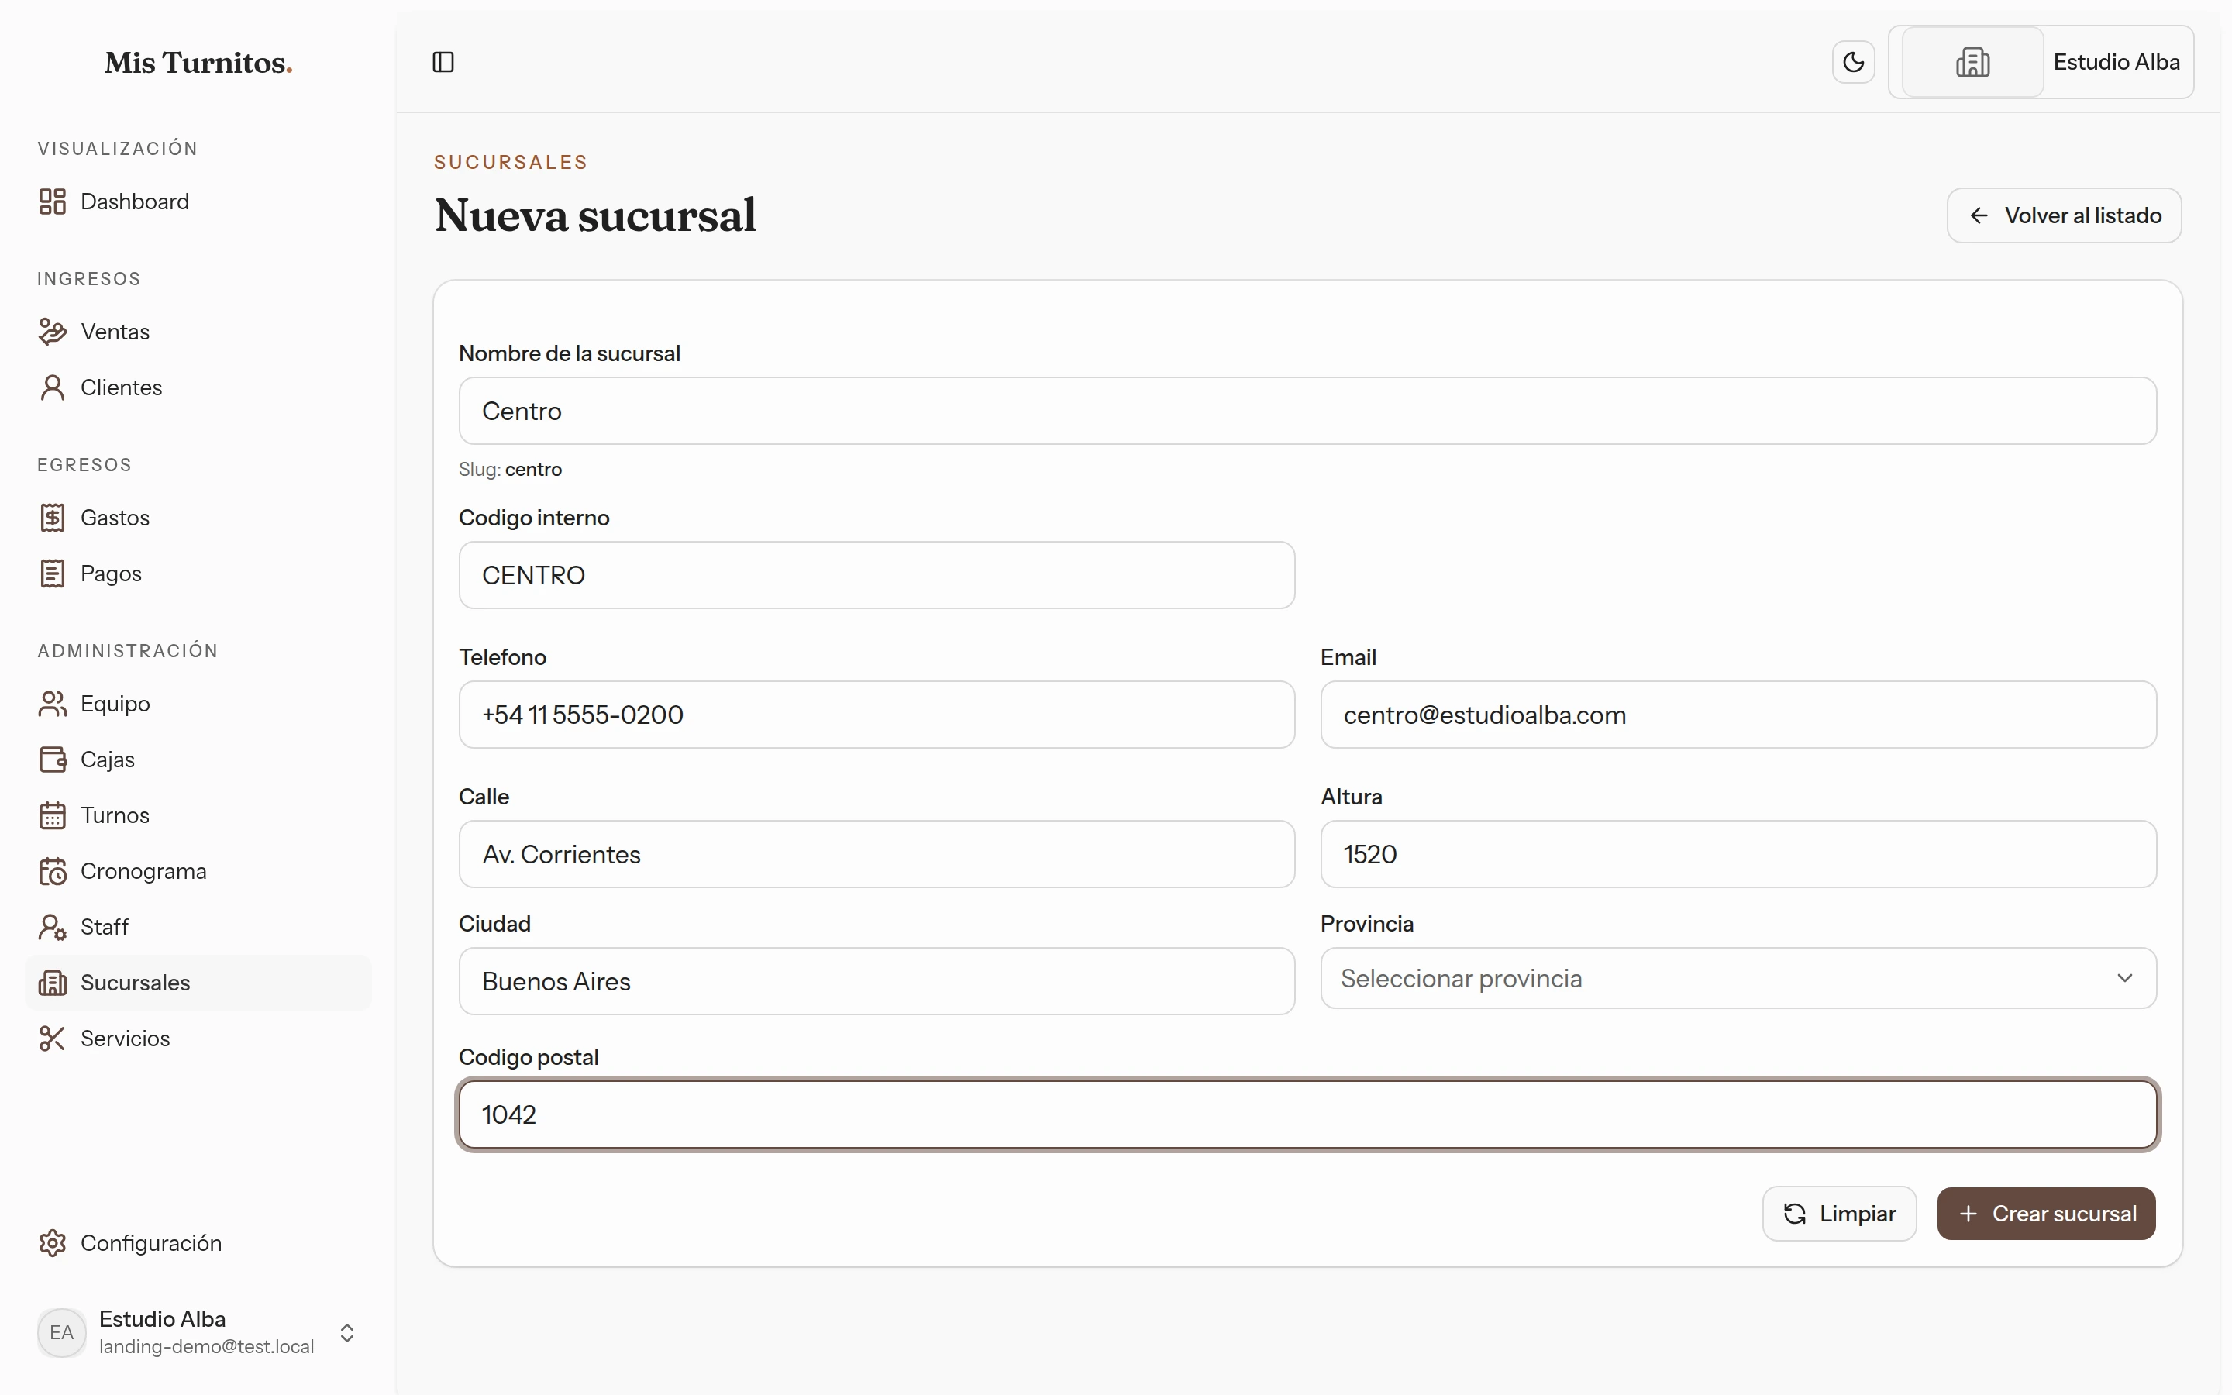Click landing-demo@test.local email text

[207, 1346]
